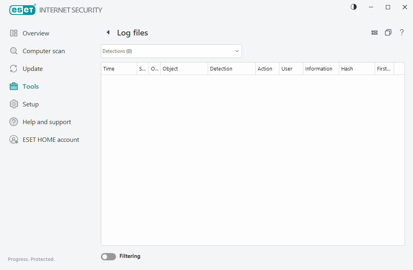Click the Help and support question icon

point(14,122)
